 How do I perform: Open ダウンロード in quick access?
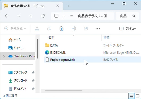click(x=20, y=80)
